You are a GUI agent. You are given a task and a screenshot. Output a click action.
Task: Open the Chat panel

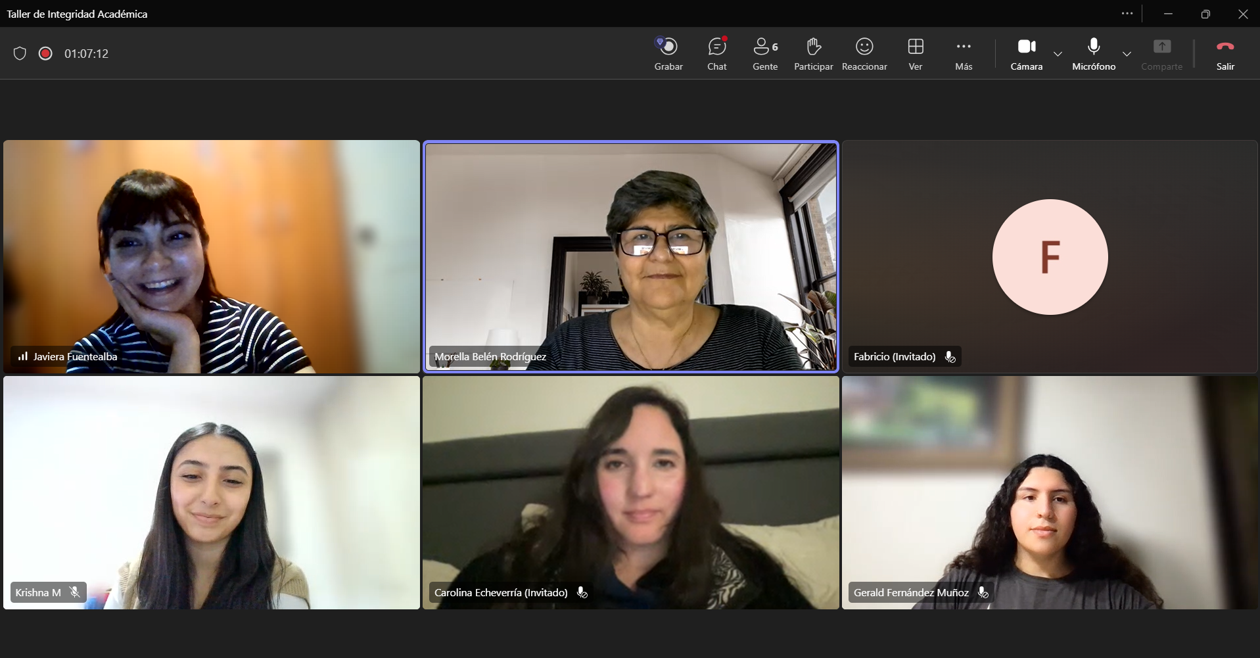(716, 54)
